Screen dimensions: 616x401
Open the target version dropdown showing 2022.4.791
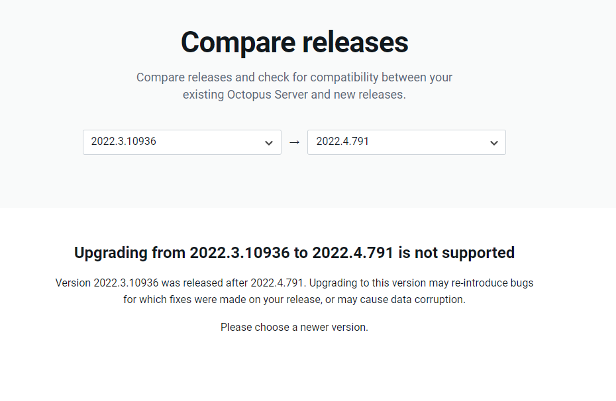coord(406,142)
